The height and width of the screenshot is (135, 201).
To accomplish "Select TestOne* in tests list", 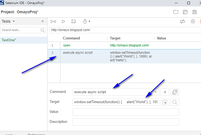I will tap(23, 40).
